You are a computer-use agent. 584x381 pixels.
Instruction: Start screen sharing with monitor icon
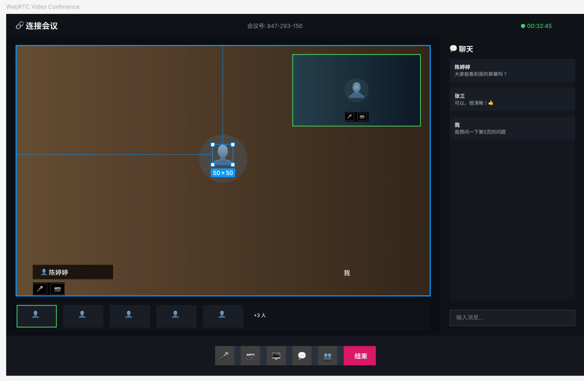pyautogui.click(x=276, y=356)
